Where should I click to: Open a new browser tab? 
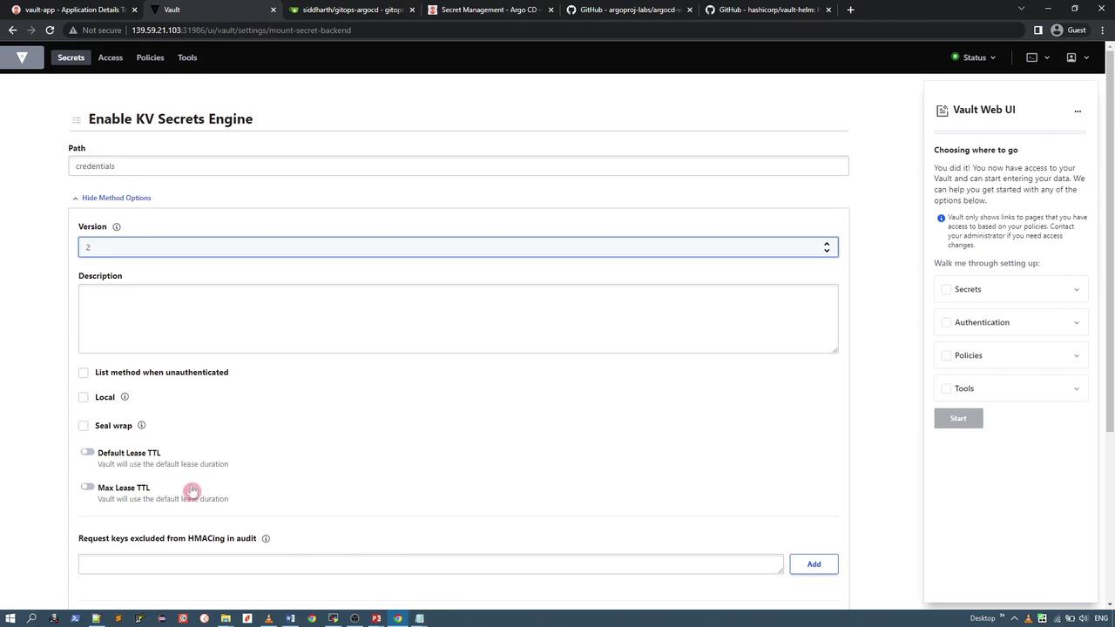pyautogui.click(x=850, y=10)
